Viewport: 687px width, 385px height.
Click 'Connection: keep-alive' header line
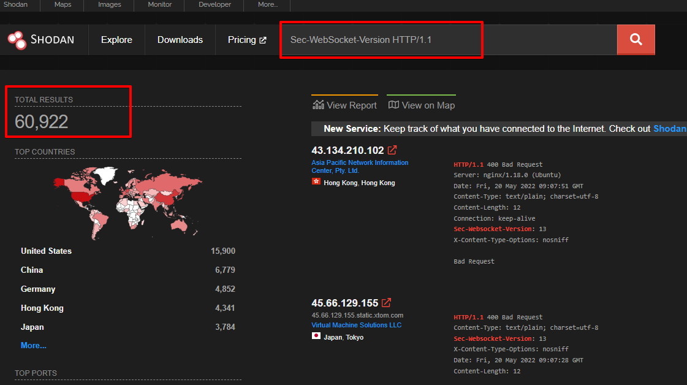click(x=494, y=218)
